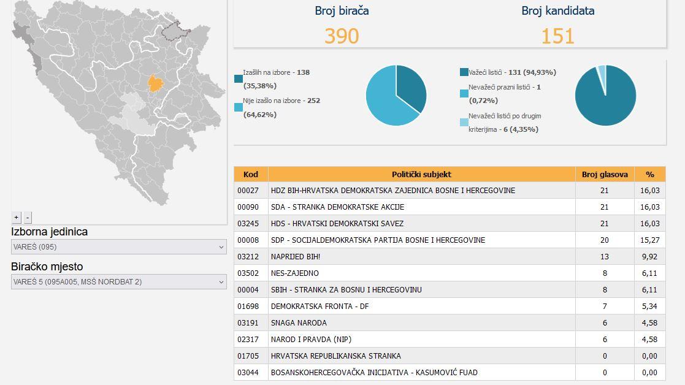
Task: Click the valid ballots pie chart
Action: pos(605,95)
